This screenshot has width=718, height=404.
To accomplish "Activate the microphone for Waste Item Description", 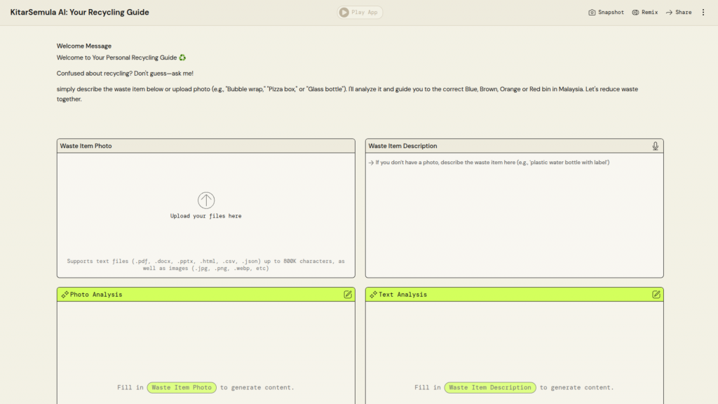I will coord(655,146).
